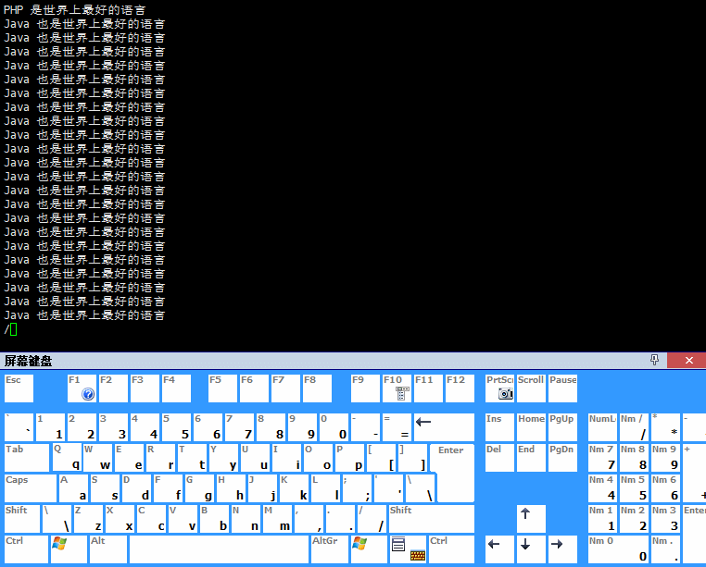Click the Home key
This screenshot has height=567, width=706.
point(531,427)
